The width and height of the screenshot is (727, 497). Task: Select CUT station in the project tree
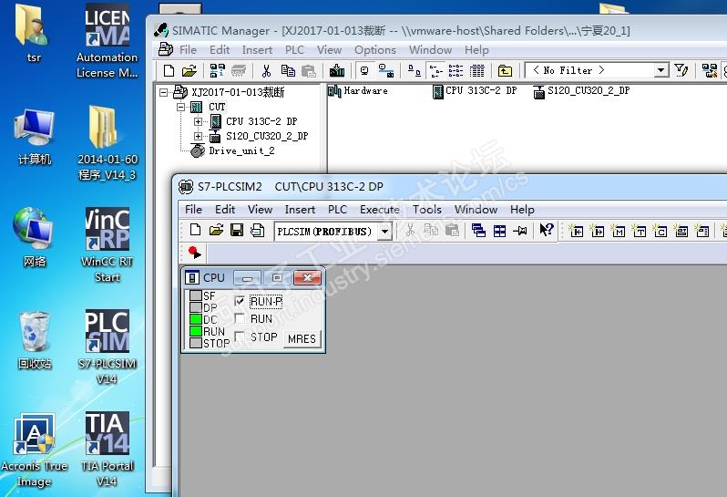[x=217, y=108]
